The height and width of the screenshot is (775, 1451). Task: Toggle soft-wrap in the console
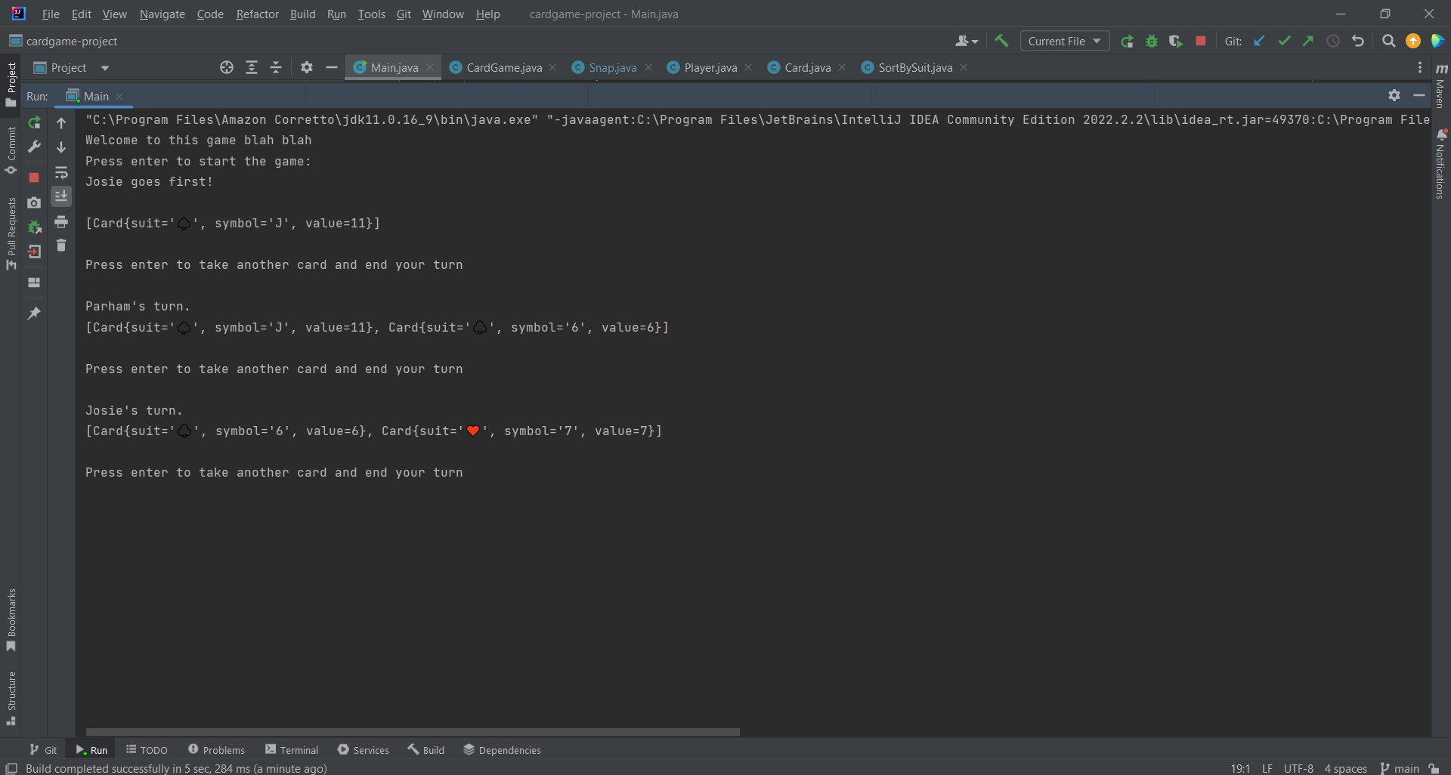(61, 172)
